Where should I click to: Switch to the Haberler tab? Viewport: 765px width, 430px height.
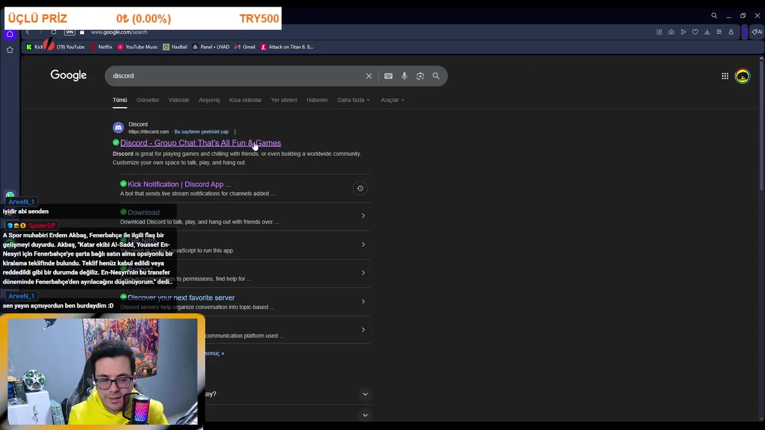317,100
